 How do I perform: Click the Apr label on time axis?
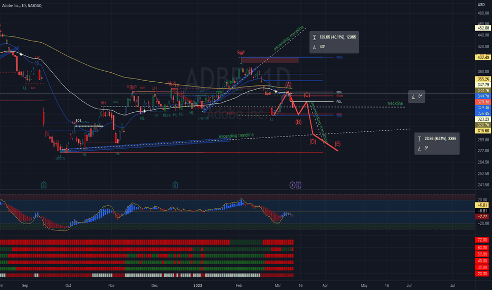click(x=325, y=286)
